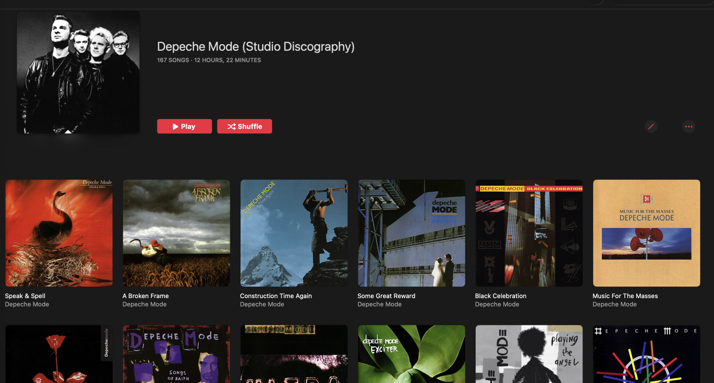Click the Speak & Spell album title
This screenshot has width=714, height=383.
click(x=25, y=296)
